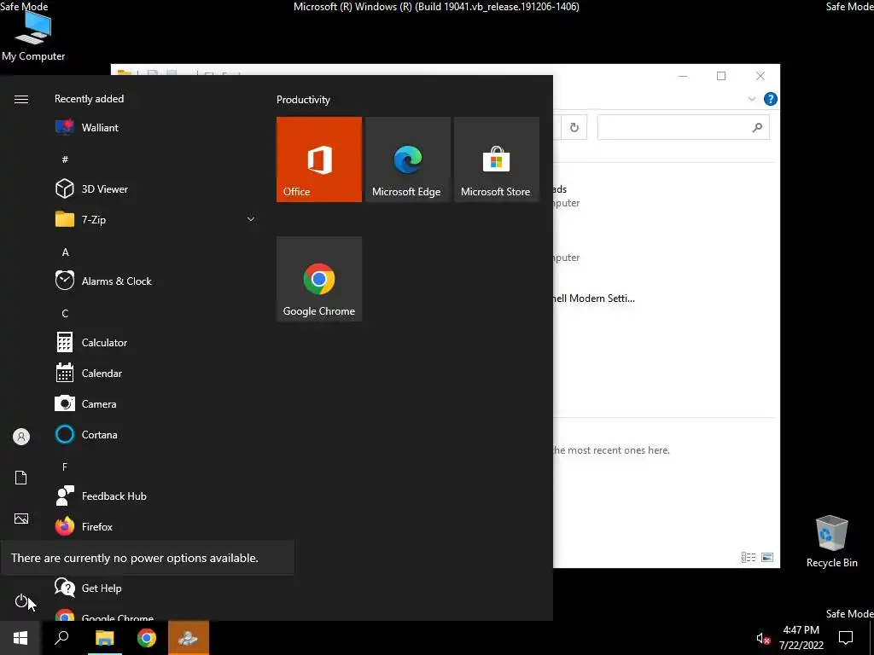Launch Calculator from app list

click(156, 343)
